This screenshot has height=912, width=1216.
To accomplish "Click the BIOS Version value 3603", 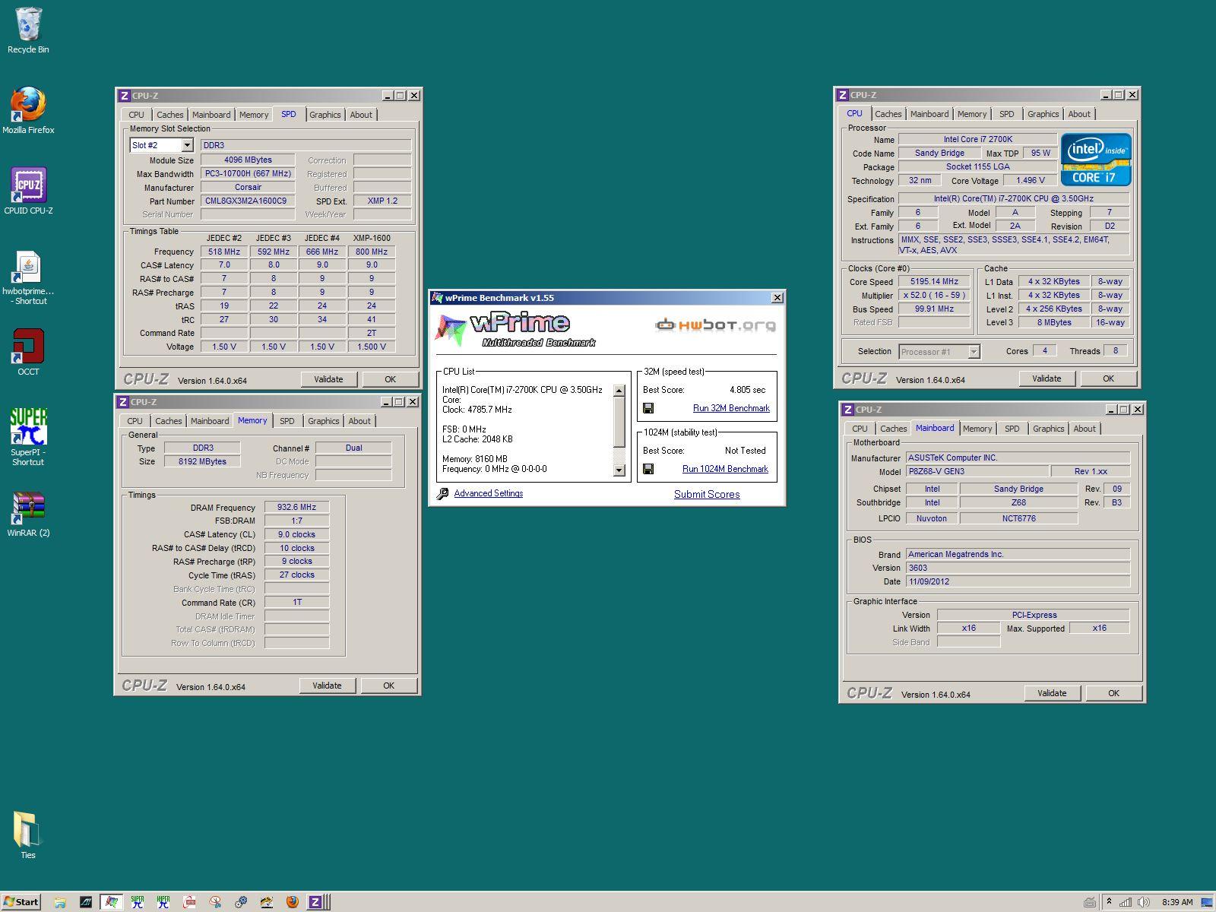I will coord(1018,568).
